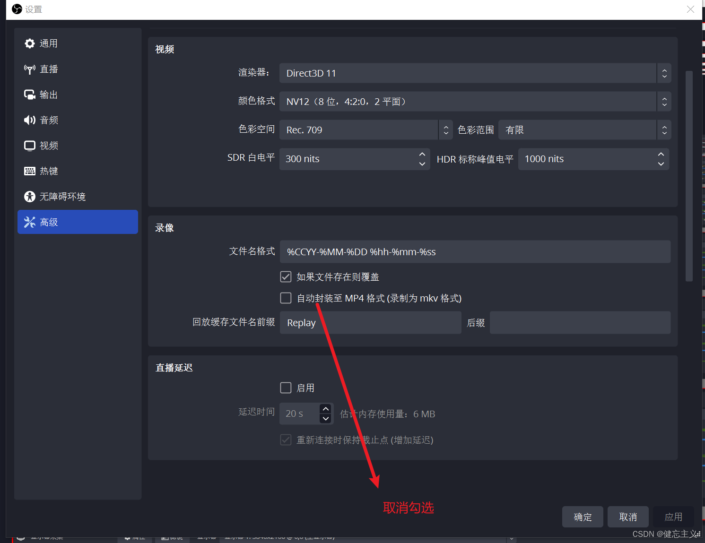Open the 热键 settings page
Image resolution: width=705 pixels, height=543 pixels.
[x=78, y=171]
